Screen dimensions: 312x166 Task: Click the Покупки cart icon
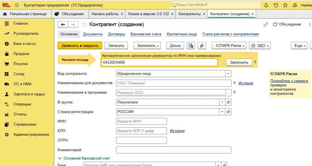point(7,64)
